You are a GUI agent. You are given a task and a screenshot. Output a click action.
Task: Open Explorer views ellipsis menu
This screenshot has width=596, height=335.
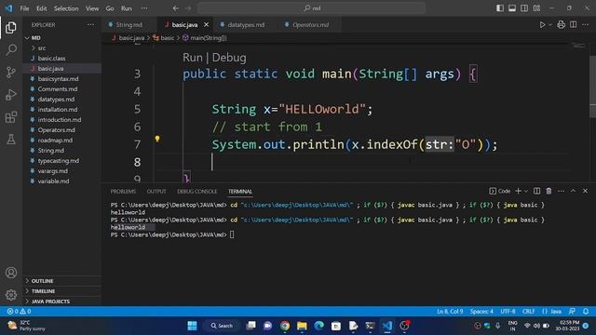click(90, 25)
